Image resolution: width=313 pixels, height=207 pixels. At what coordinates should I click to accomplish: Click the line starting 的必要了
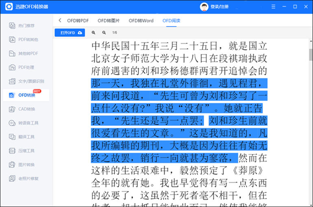(x=179, y=196)
